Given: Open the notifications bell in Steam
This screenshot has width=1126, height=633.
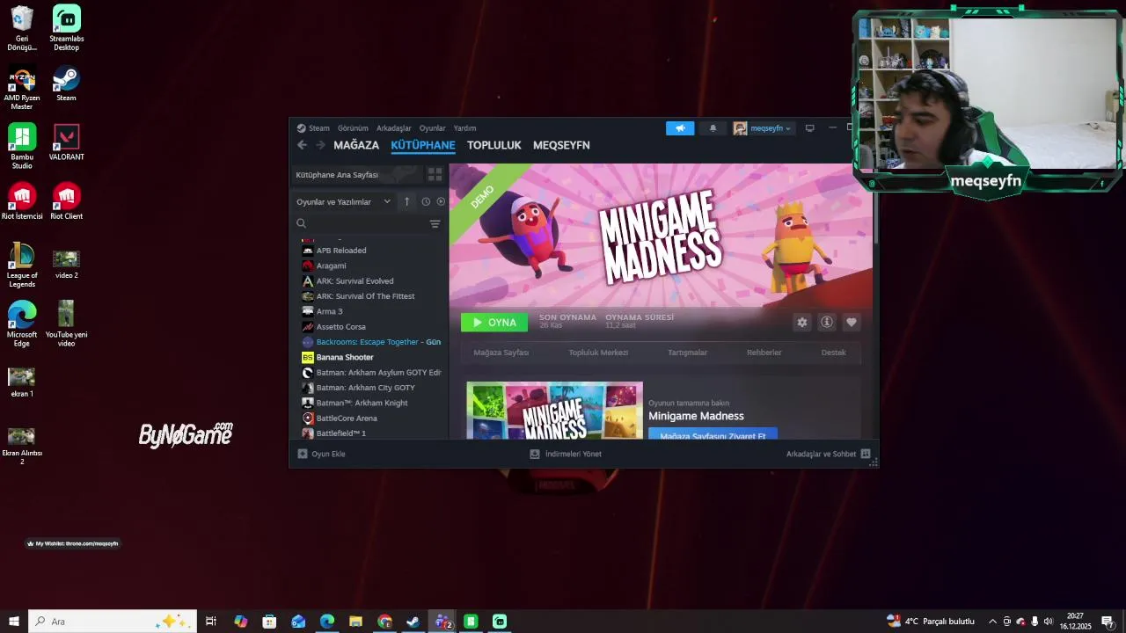Looking at the screenshot, I should 713,128.
